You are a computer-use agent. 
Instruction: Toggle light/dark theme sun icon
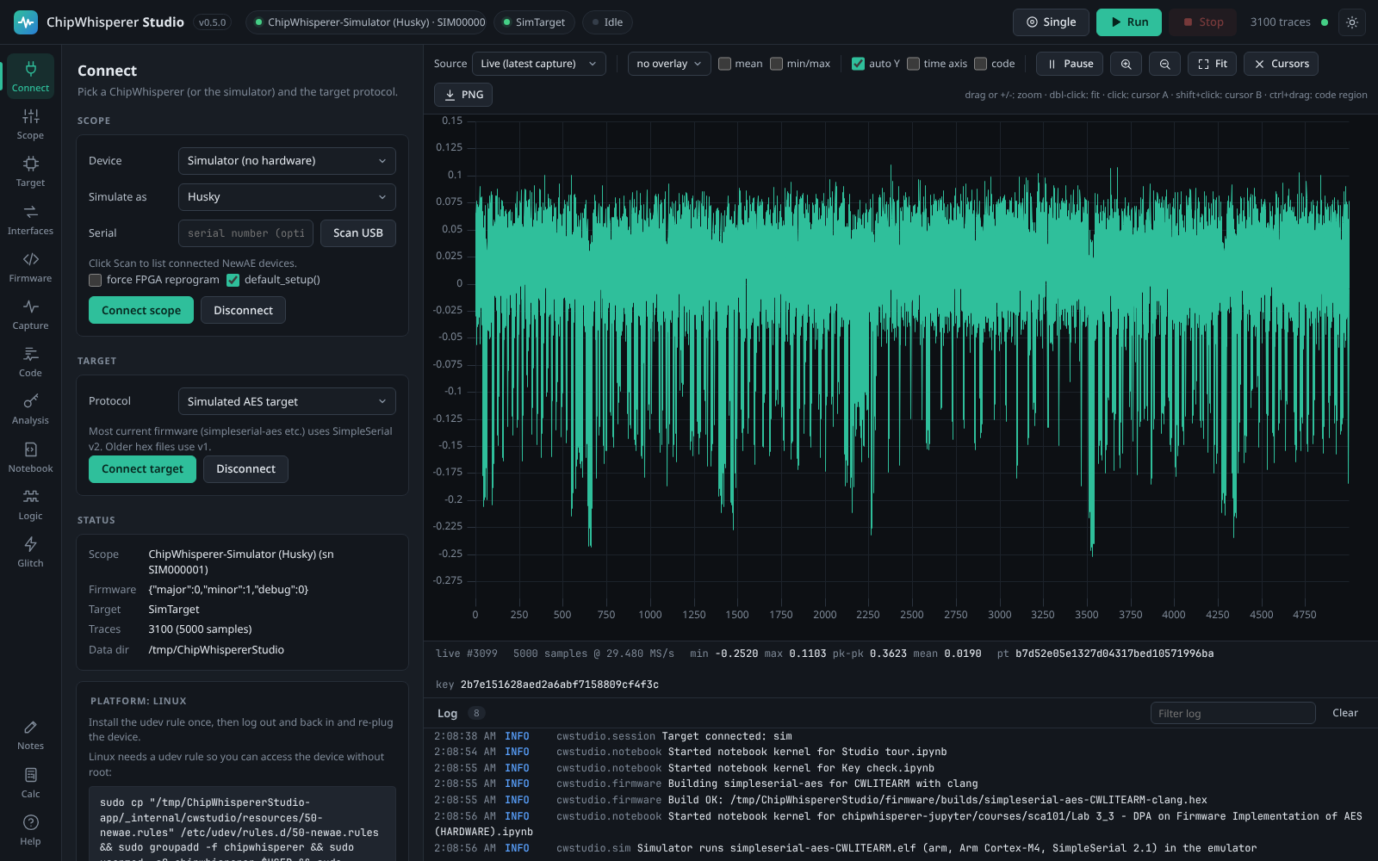(1352, 22)
